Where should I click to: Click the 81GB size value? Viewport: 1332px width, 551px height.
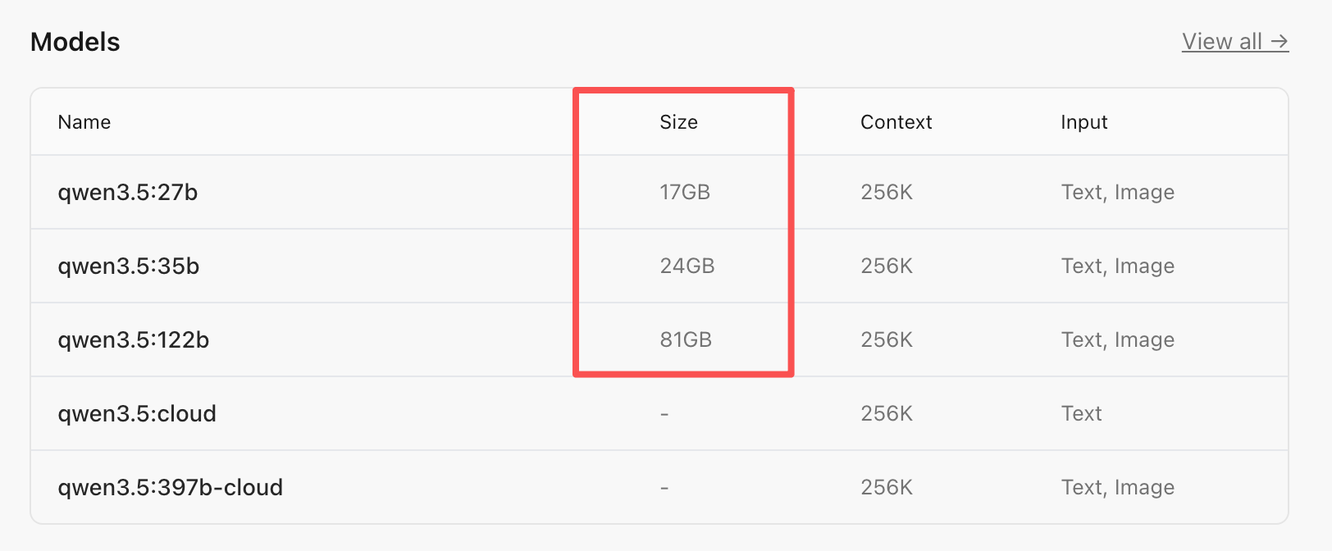point(686,340)
